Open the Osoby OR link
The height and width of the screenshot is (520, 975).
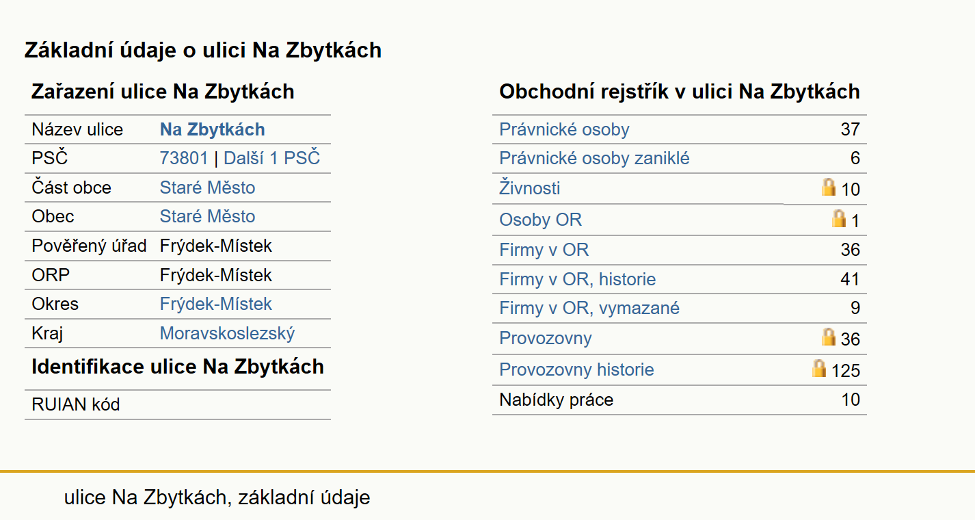tap(541, 220)
